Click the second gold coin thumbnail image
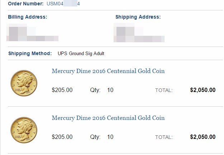 [24, 130]
